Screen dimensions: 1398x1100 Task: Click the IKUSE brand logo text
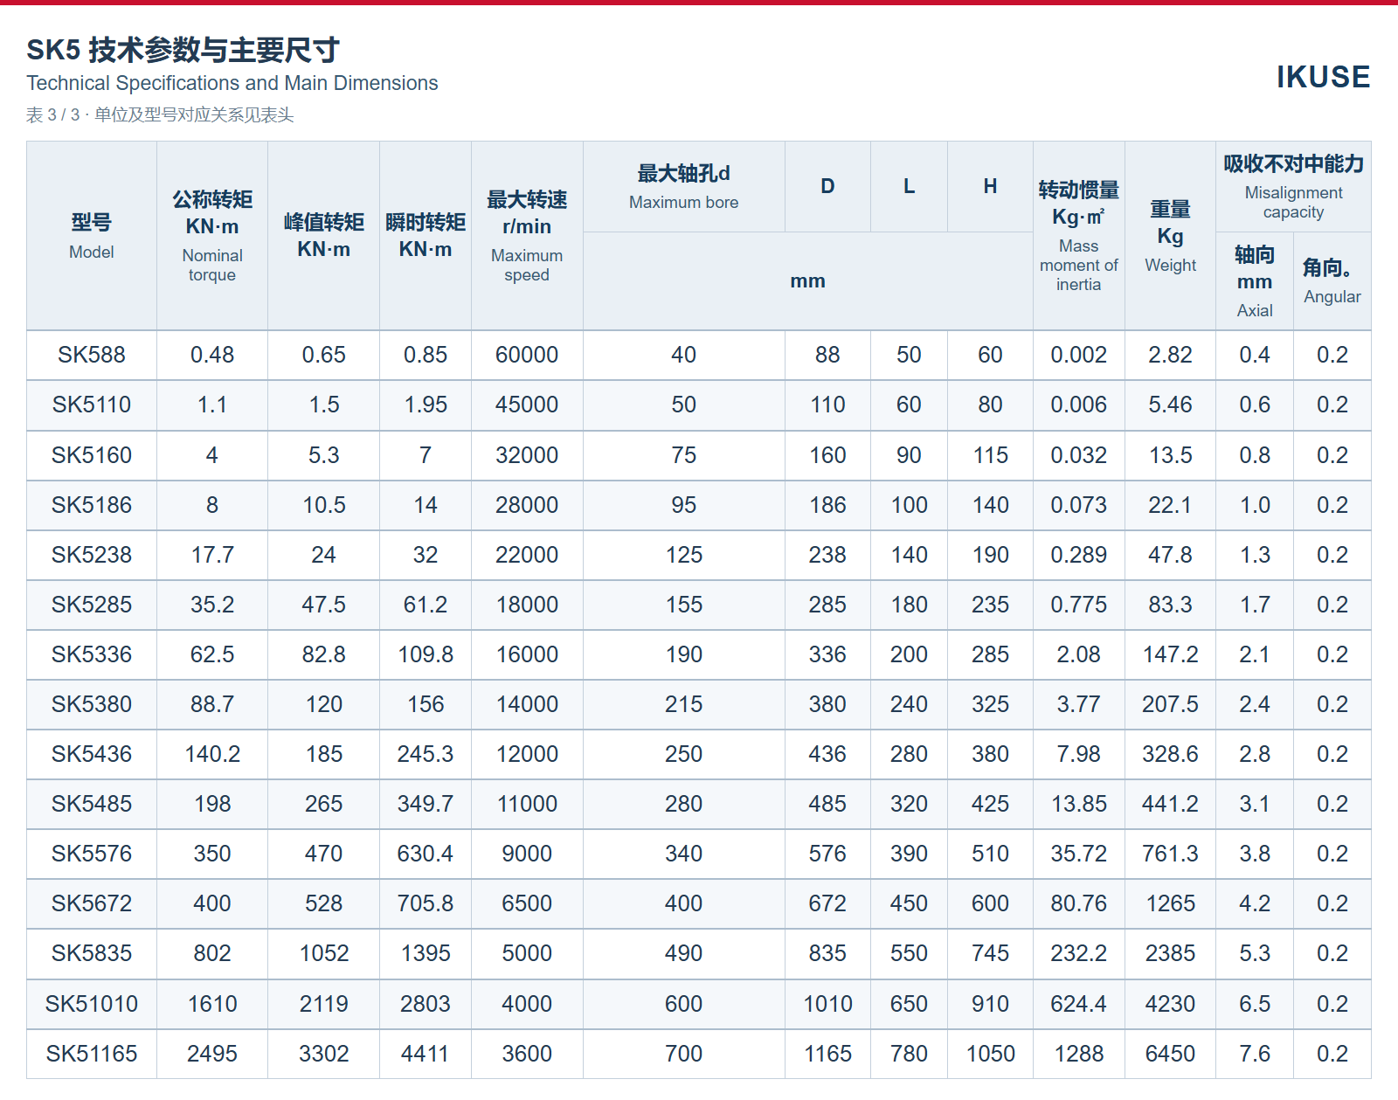(x=1323, y=77)
